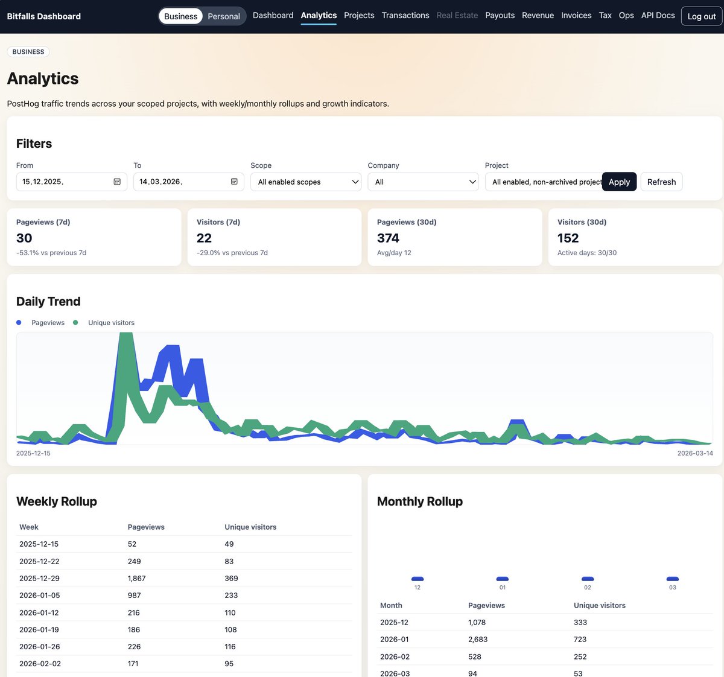This screenshot has height=677, width=724.
Task: Click the Pageviews (7d) card
Action: coord(94,237)
